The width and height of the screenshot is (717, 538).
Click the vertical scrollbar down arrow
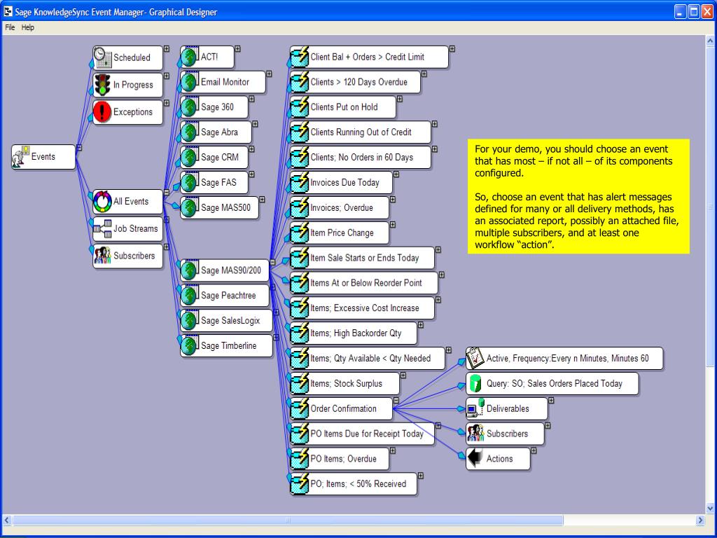pyautogui.click(x=710, y=509)
